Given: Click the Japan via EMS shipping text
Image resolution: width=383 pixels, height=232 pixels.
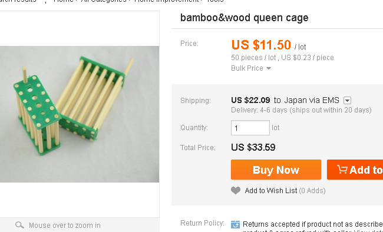Looking at the screenshot, I should coord(312,100).
